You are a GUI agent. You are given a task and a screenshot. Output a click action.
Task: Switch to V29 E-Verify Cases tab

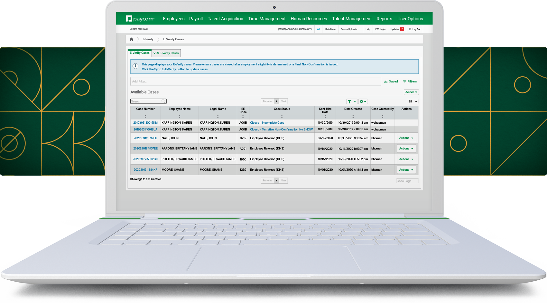(x=166, y=53)
